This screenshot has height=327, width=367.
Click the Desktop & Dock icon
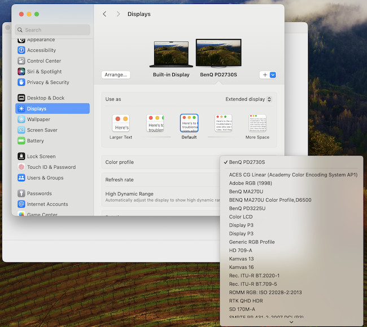(x=21, y=98)
